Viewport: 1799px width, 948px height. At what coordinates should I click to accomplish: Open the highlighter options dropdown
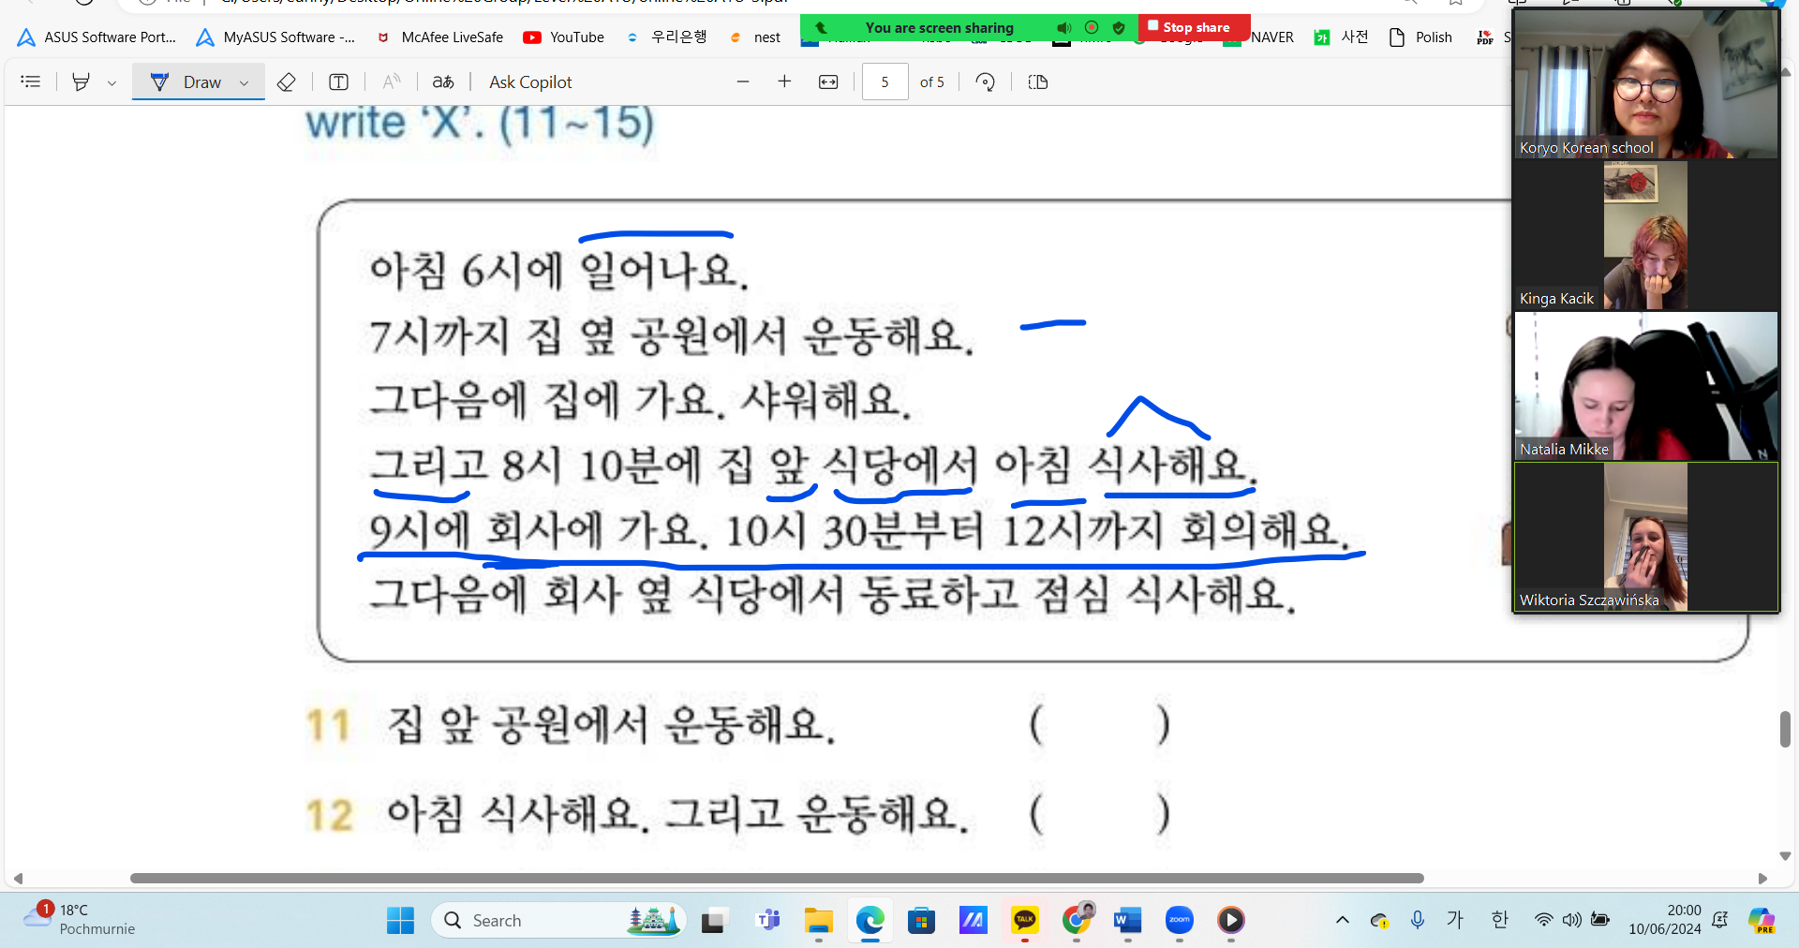112,81
